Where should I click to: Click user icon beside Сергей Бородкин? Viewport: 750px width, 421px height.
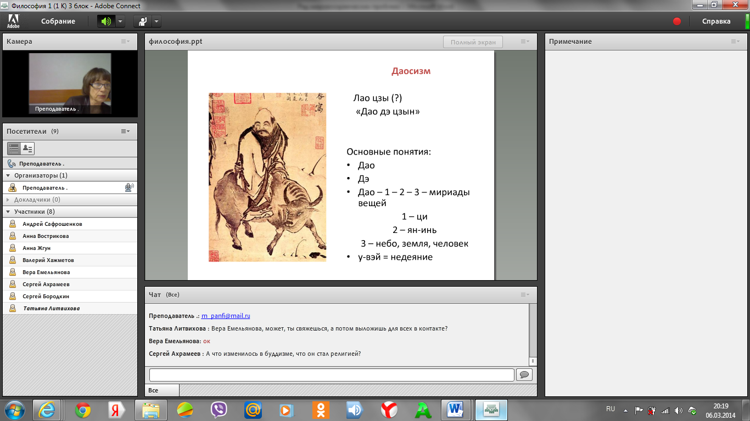(x=12, y=296)
